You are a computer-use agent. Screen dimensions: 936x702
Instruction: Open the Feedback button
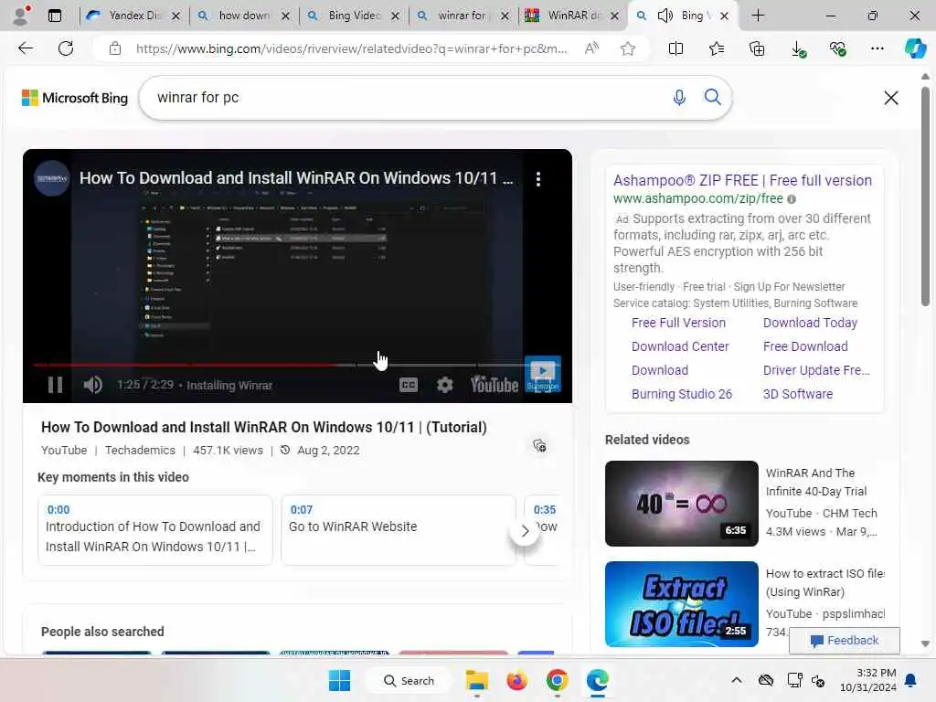point(844,641)
